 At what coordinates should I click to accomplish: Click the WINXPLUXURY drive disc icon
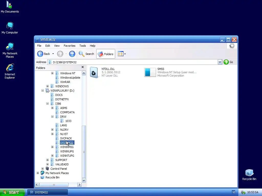click(x=47, y=91)
